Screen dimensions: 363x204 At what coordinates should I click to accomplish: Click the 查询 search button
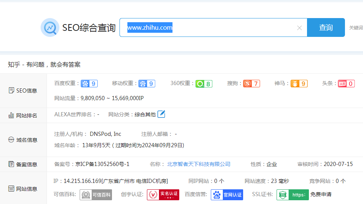[326, 27]
